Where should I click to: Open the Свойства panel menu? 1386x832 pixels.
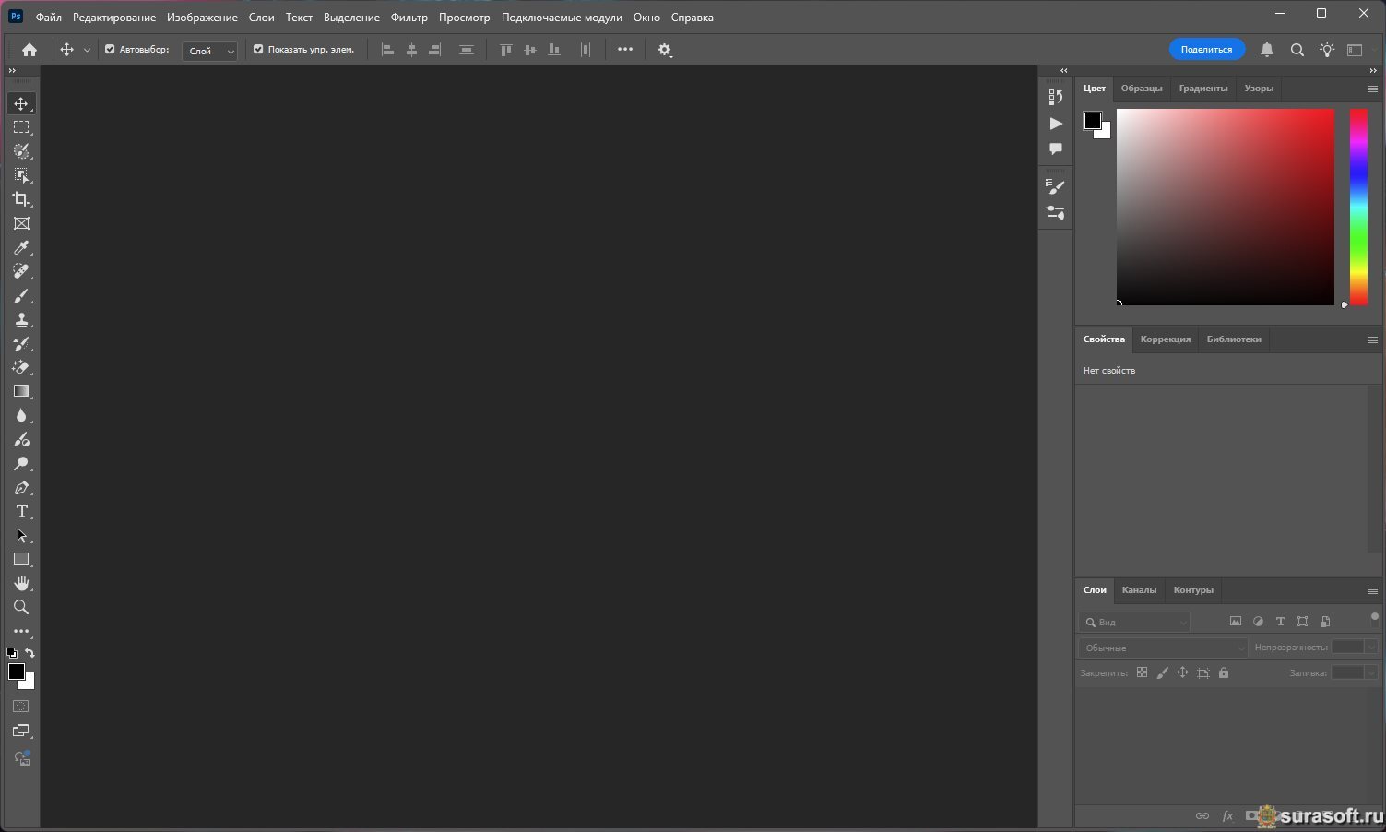click(x=1373, y=339)
